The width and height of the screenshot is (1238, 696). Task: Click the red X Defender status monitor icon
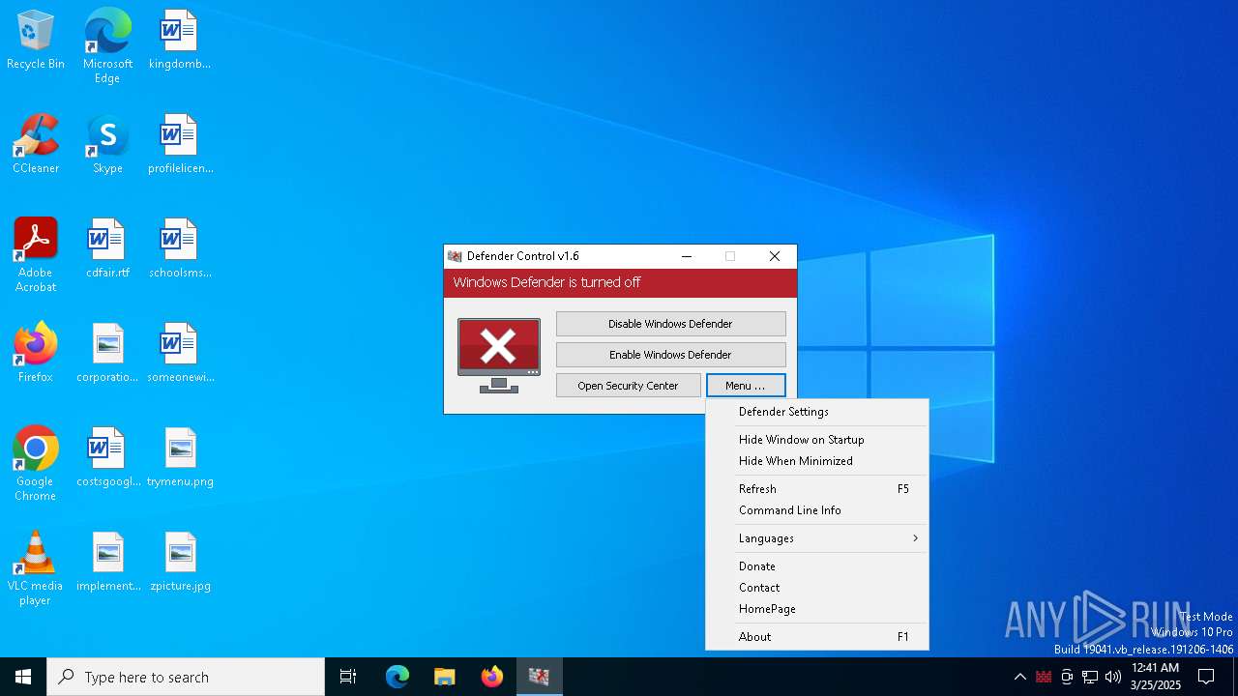[499, 355]
